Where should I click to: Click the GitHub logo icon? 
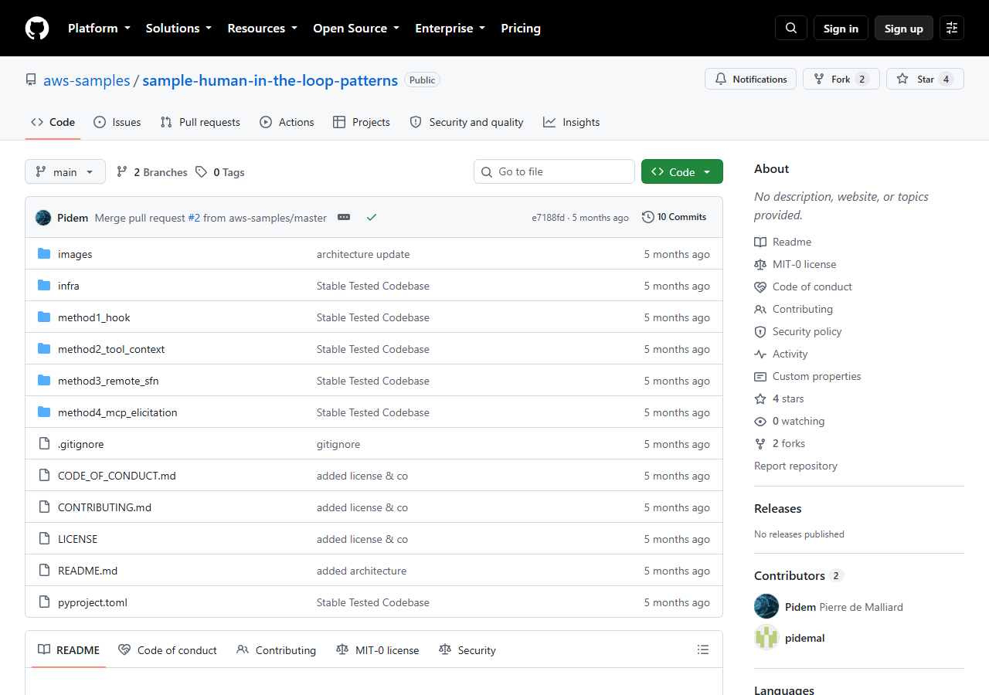[x=37, y=29]
